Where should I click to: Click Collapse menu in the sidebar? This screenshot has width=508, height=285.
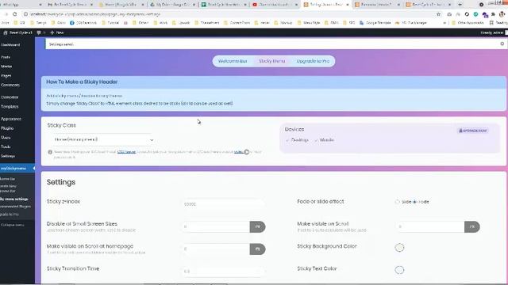(x=13, y=225)
